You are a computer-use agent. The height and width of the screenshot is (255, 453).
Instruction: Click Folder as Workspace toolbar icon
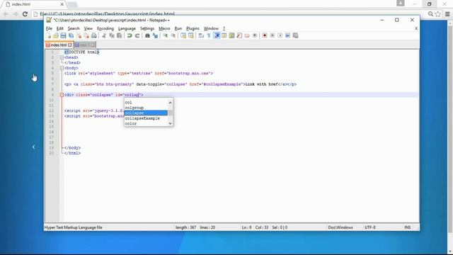[247, 35]
